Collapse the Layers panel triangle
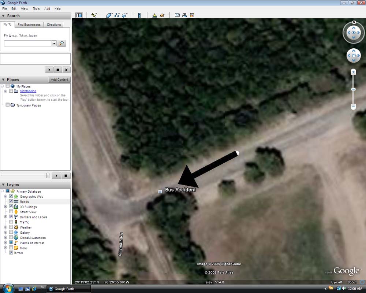This screenshot has height=293, width=366. coord(3,185)
